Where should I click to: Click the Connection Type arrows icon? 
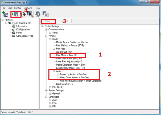click(14, 36)
